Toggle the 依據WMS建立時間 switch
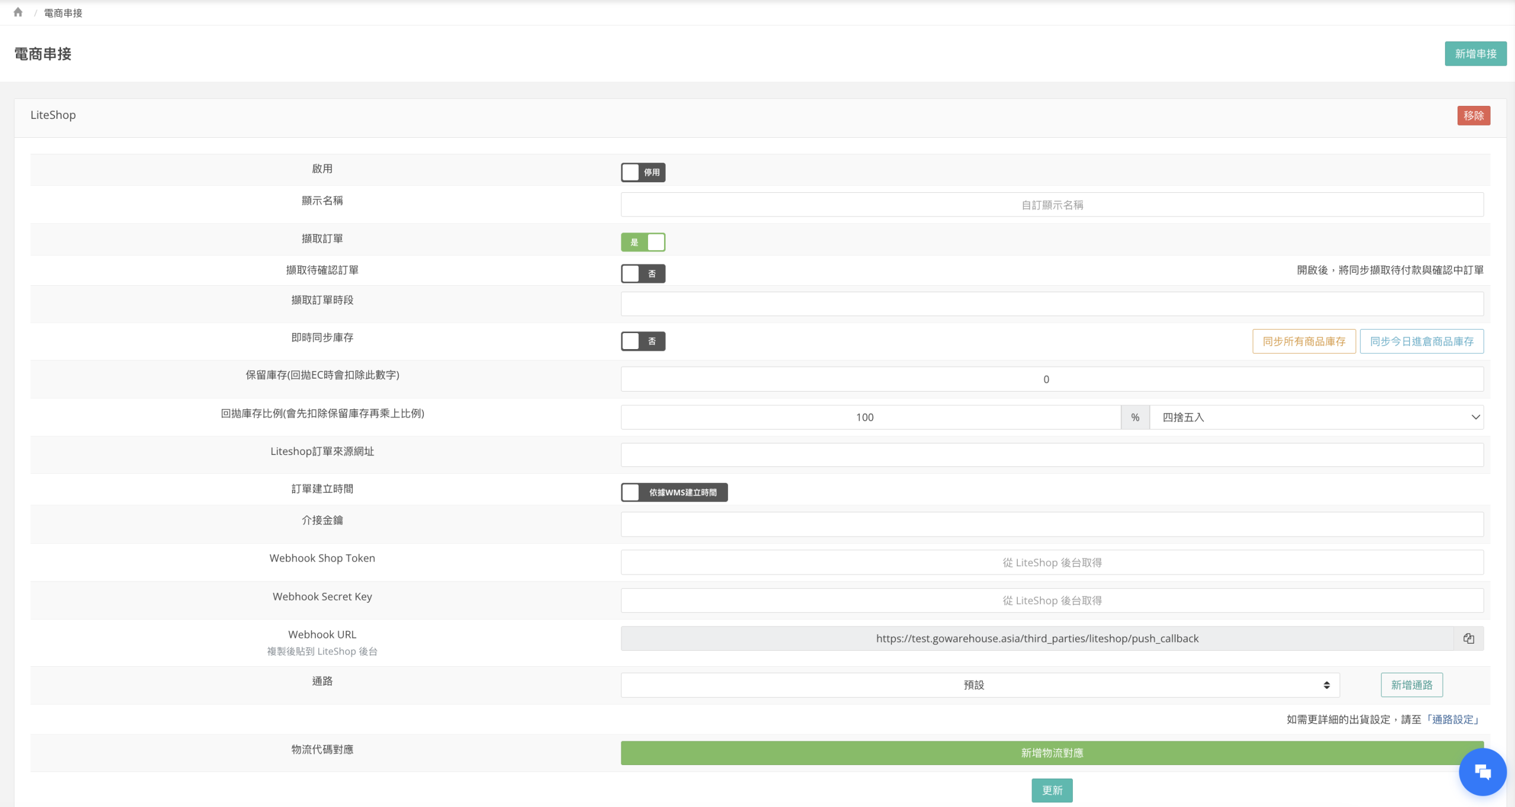Screen dimensions: 1515x807 673,492
